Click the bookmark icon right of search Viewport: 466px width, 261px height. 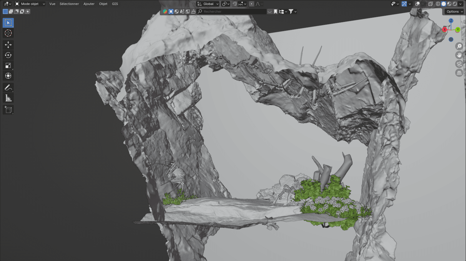pos(276,11)
